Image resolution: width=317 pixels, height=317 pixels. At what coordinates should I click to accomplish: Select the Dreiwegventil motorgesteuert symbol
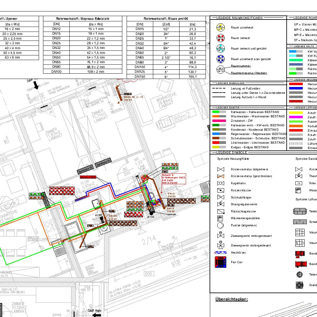[220, 245]
